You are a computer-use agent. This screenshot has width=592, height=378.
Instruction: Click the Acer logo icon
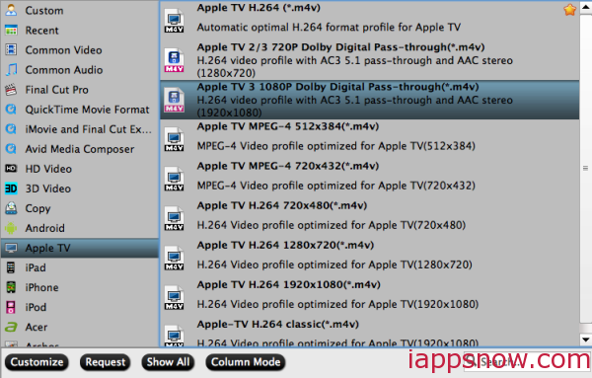11,327
